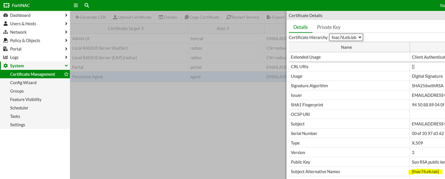Expand the Dashboard menu chevron
The height and width of the screenshot is (179, 445).
tap(66, 15)
